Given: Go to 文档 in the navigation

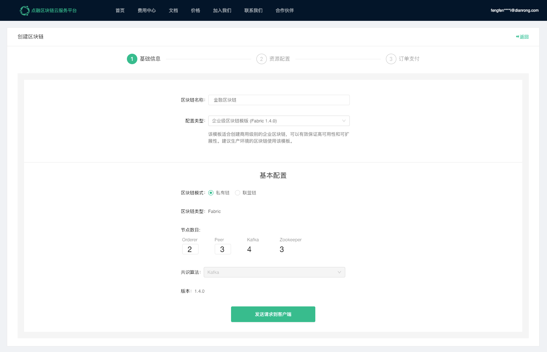Looking at the screenshot, I should [173, 10].
